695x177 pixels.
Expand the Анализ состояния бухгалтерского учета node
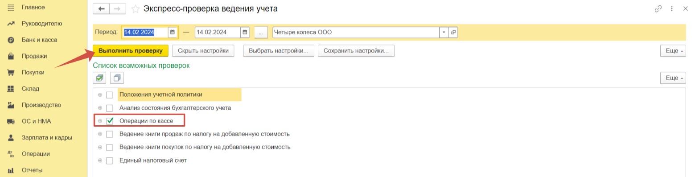(100, 108)
